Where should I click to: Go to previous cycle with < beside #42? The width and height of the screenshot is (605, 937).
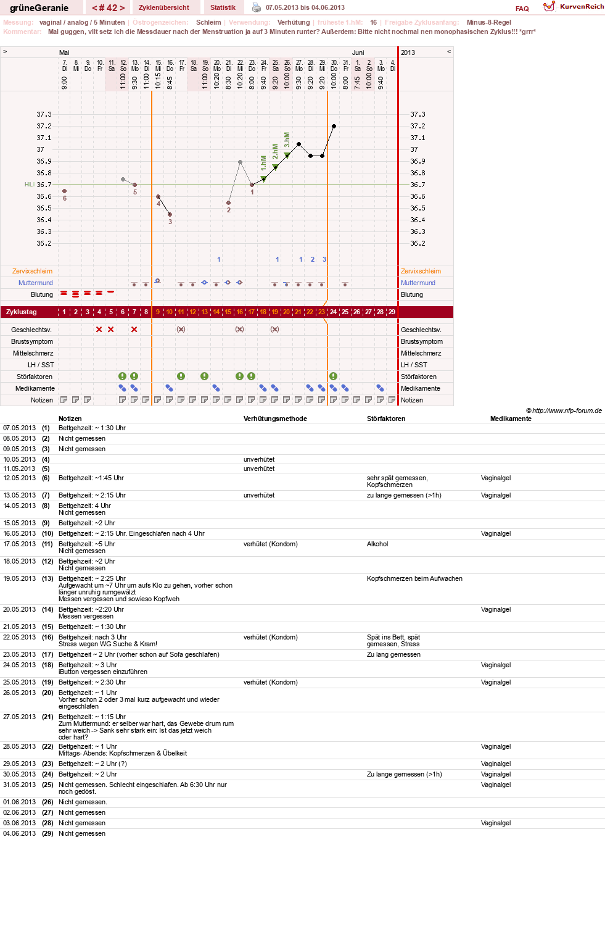pos(94,8)
